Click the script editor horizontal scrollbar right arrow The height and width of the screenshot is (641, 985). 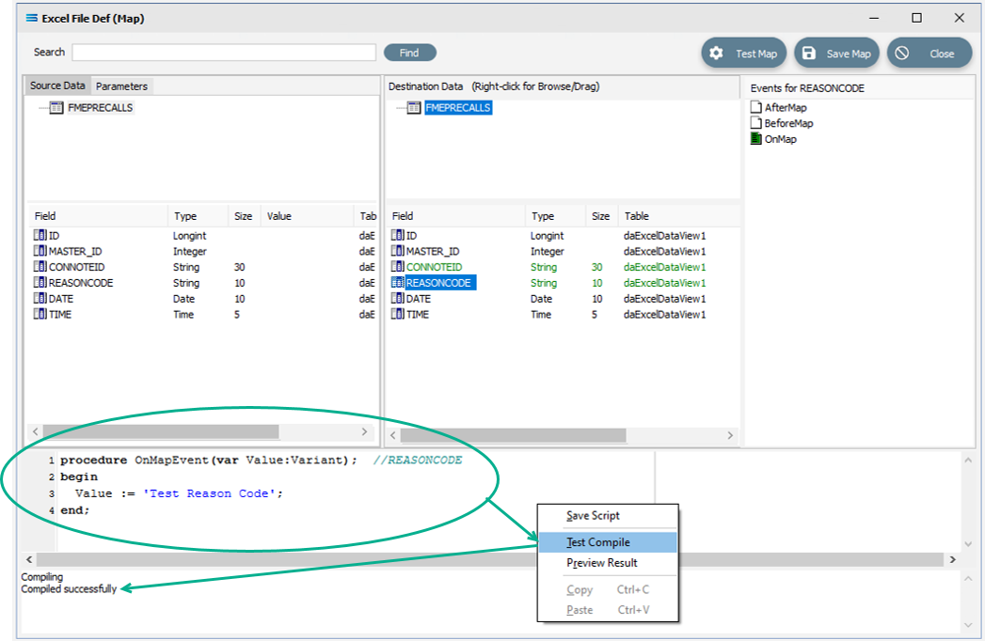(952, 559)
